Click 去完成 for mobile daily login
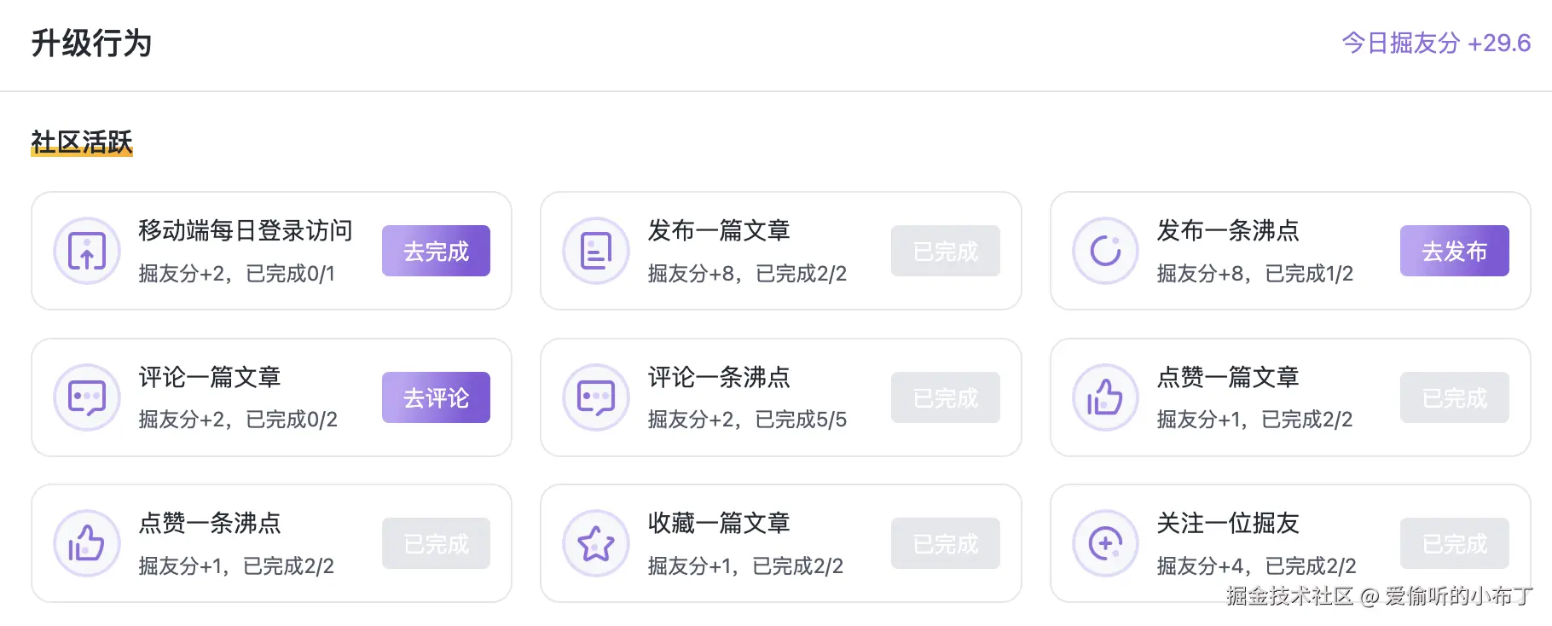Image resolution: width=1552 pixels, height=626 pixels. [436, 251]
